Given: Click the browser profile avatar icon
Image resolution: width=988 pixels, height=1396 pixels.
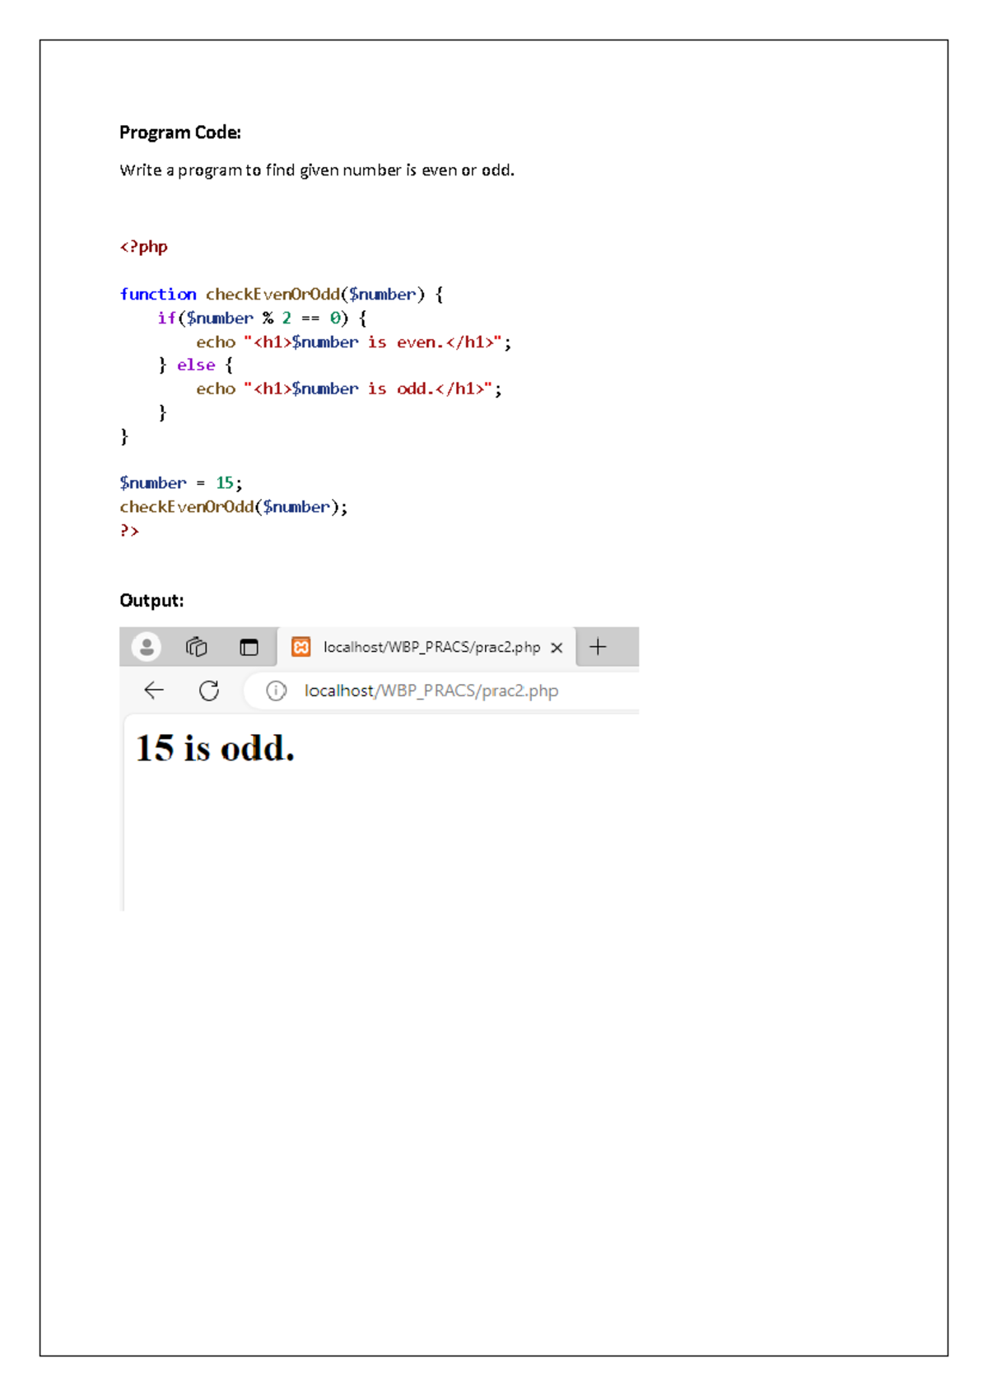Looking at the screenshot, I should point(147,647).
